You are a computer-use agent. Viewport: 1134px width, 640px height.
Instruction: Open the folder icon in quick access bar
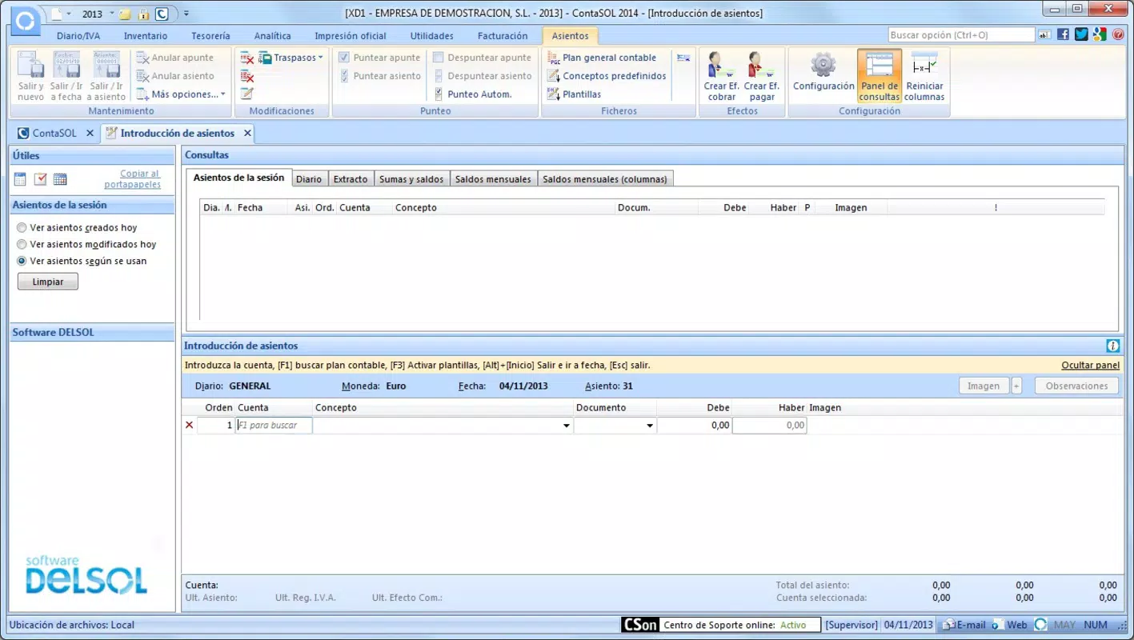point(125,14)
